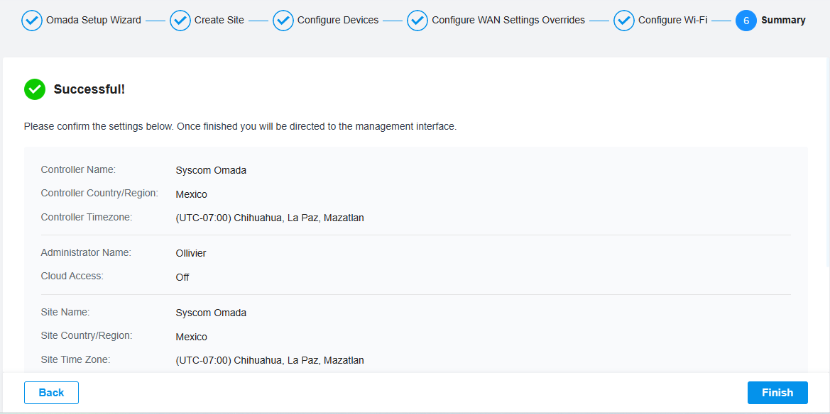Click the Create Site step checkmark icon
This screenshot has width=830, height=414.
pyautogui.click(x=180, y=21)
